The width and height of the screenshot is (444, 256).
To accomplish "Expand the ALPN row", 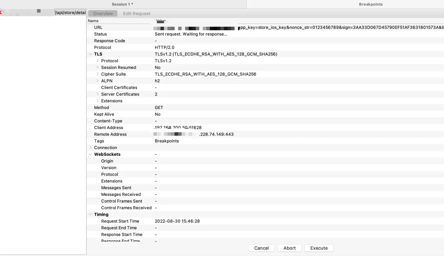I will tap(98, 81).
